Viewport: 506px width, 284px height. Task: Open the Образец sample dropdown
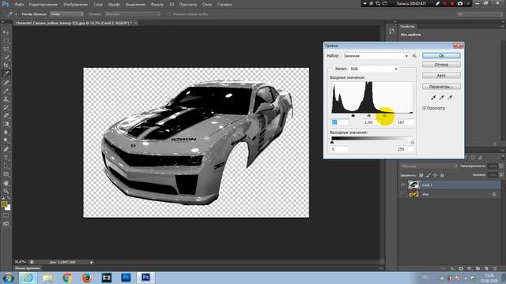(x=133, y=14)
